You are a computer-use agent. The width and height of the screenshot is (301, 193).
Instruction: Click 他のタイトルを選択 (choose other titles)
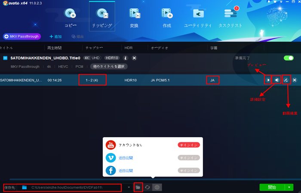pyautogui.click(x=109, y=66)
